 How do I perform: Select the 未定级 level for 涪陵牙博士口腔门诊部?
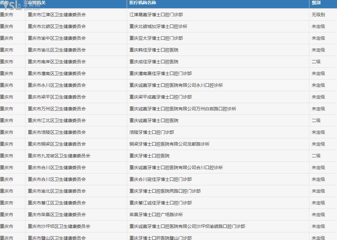[318, 132]
